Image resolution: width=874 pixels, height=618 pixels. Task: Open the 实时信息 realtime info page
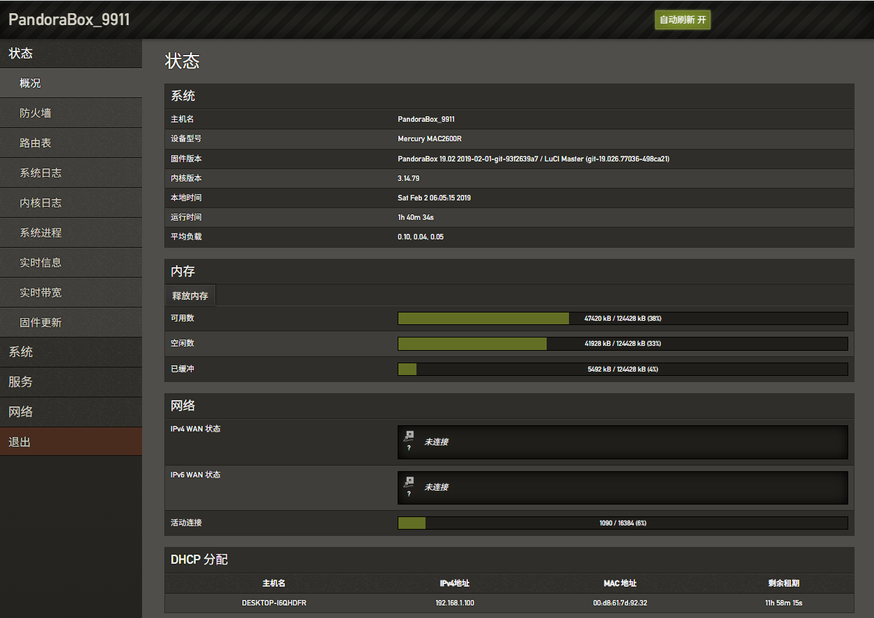pyautogui.click(x=71, y=263)
